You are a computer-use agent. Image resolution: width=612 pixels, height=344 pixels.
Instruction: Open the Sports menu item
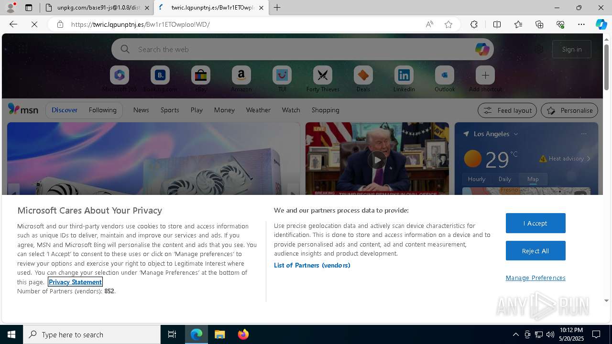170,110
